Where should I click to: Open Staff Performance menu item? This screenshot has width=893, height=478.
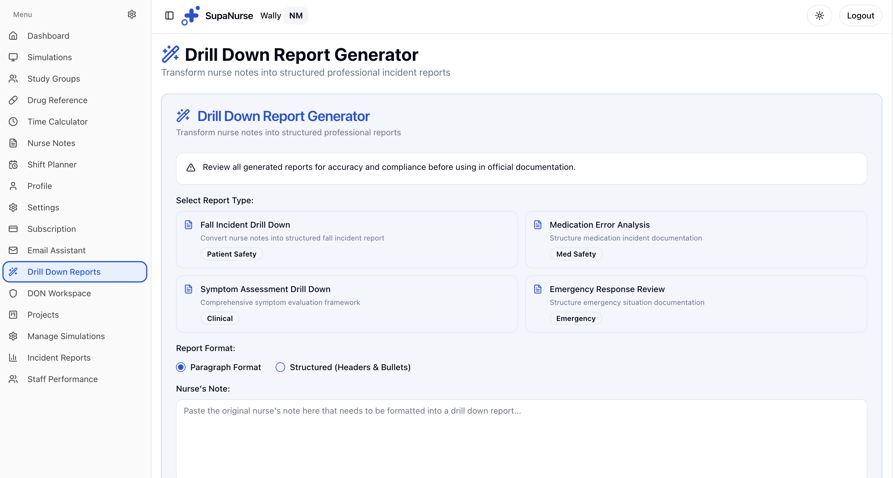pyautogui.click(x=62, y=379)
